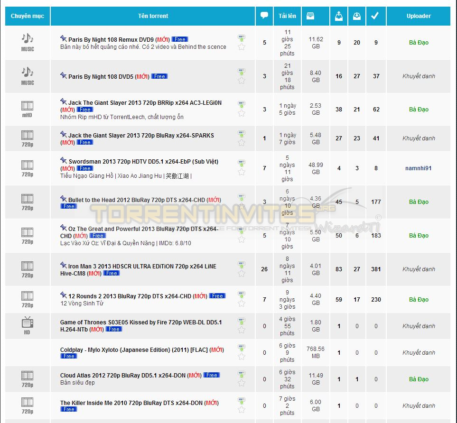Click 720p category icon for Cloud Atlas

27,379
